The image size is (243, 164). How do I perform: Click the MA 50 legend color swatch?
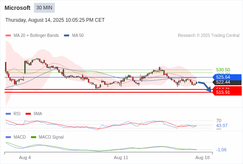click(x=67, y=36)
